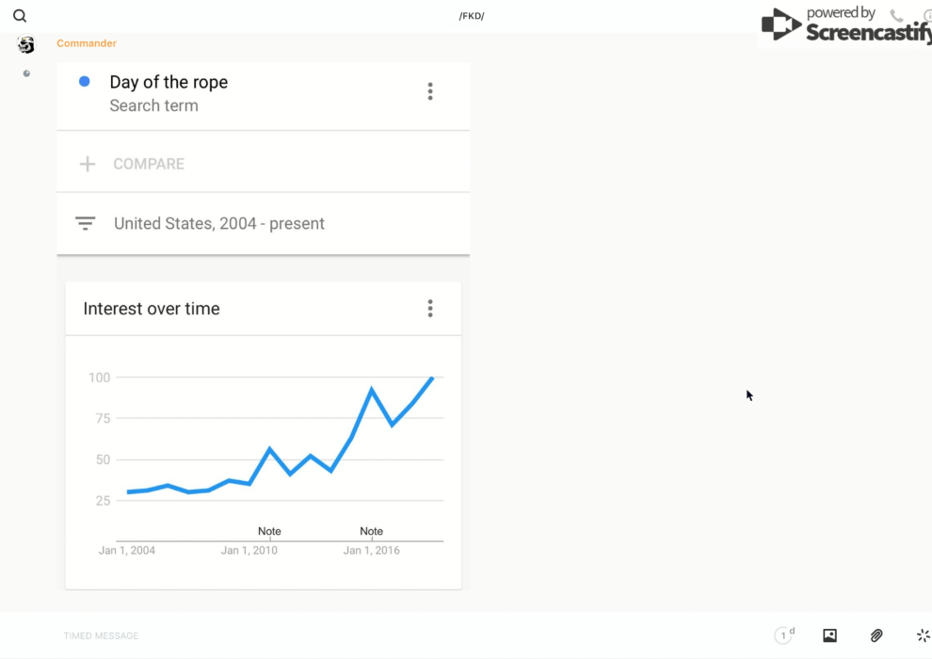Click the Note marker near 2016

click(371, 531)
